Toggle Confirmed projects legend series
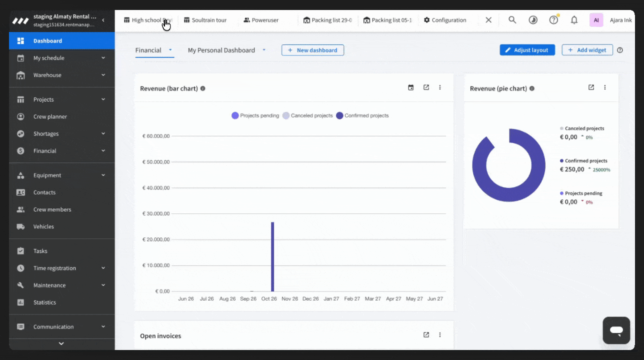Screen dimensions: 644x360 pos(362,115)
